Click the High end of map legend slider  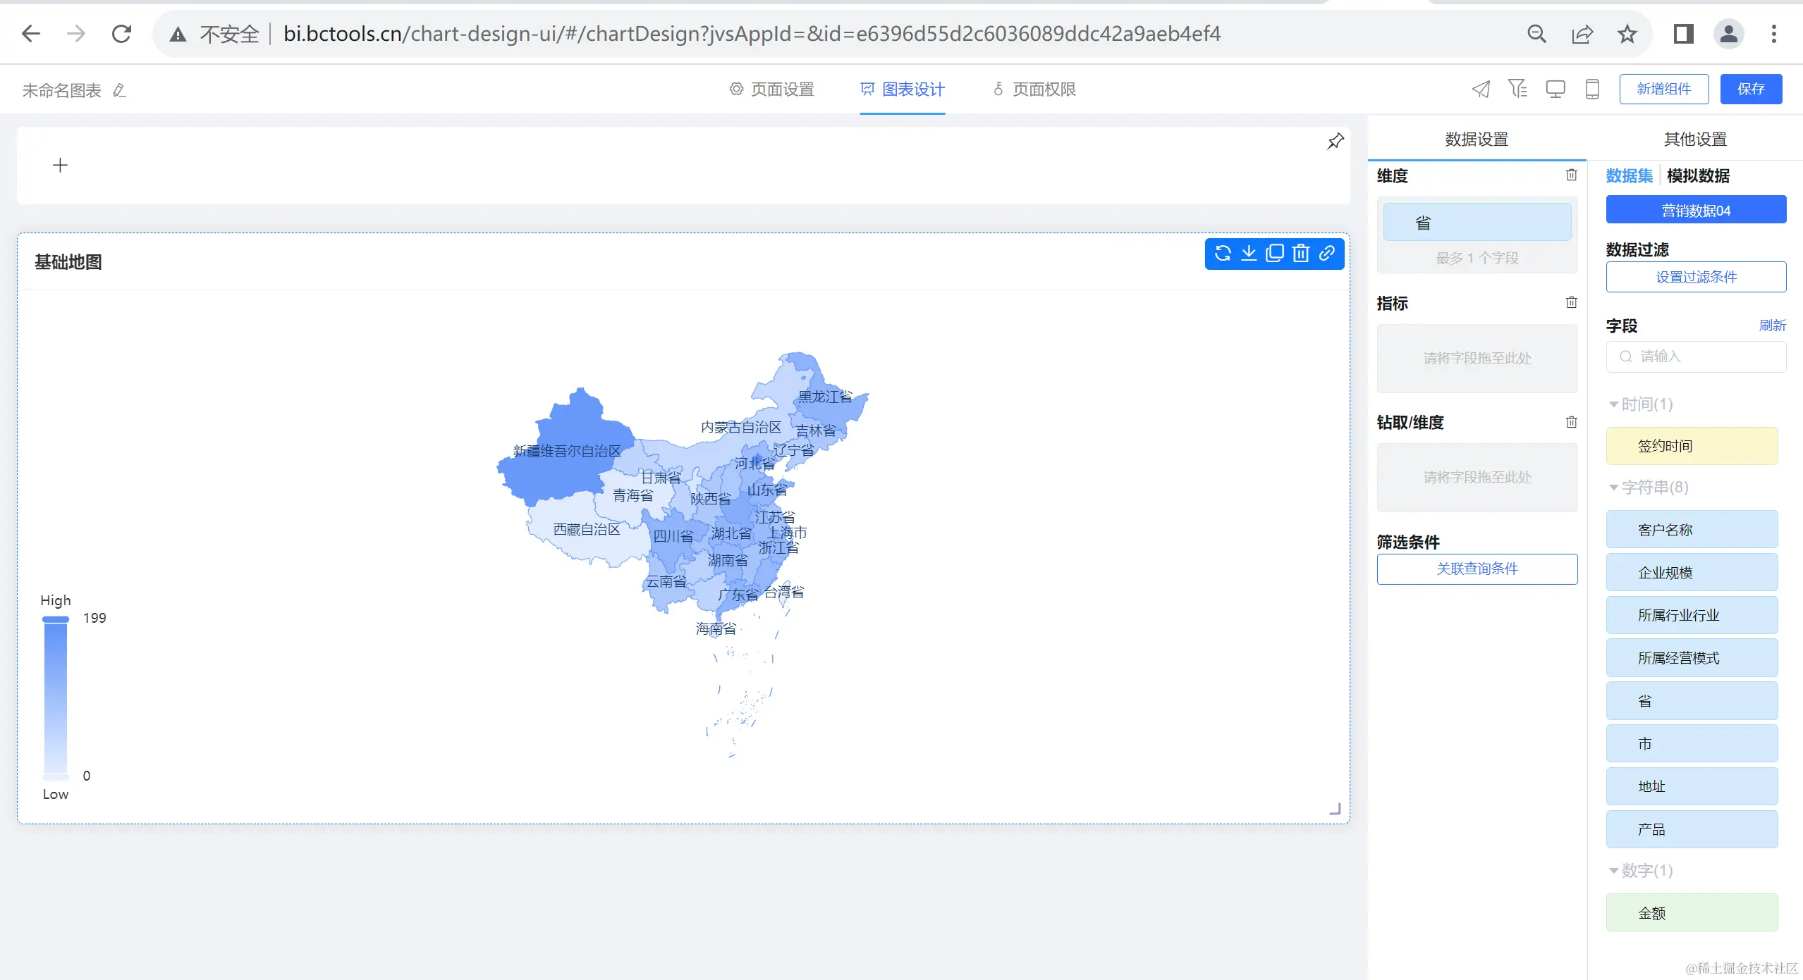56,619
